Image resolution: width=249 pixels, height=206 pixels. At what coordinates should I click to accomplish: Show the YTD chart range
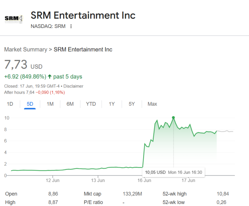point(91,104)
